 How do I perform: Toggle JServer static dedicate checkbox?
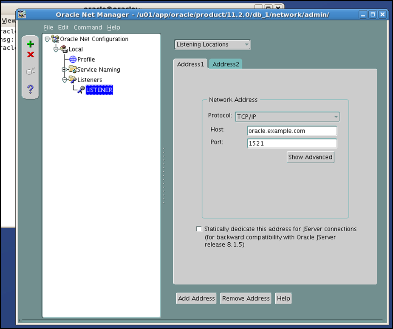click(199, 229)
